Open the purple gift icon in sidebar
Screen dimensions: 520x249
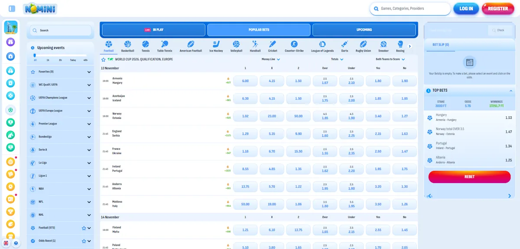tap(11, 42)
